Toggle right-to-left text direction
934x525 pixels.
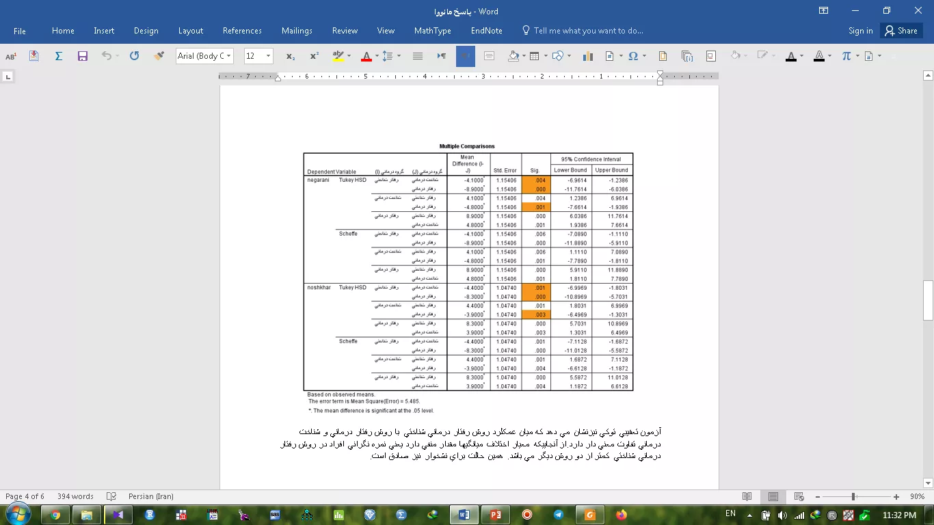click(465, 56)
